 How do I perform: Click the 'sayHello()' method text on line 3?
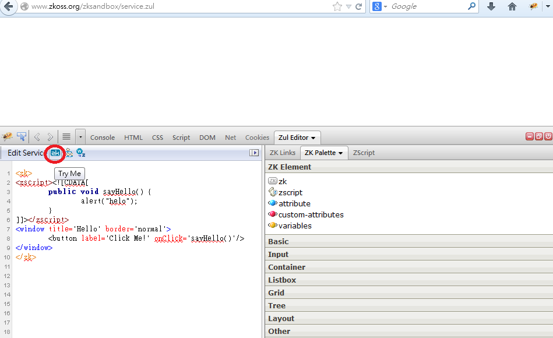pos(123,192)
